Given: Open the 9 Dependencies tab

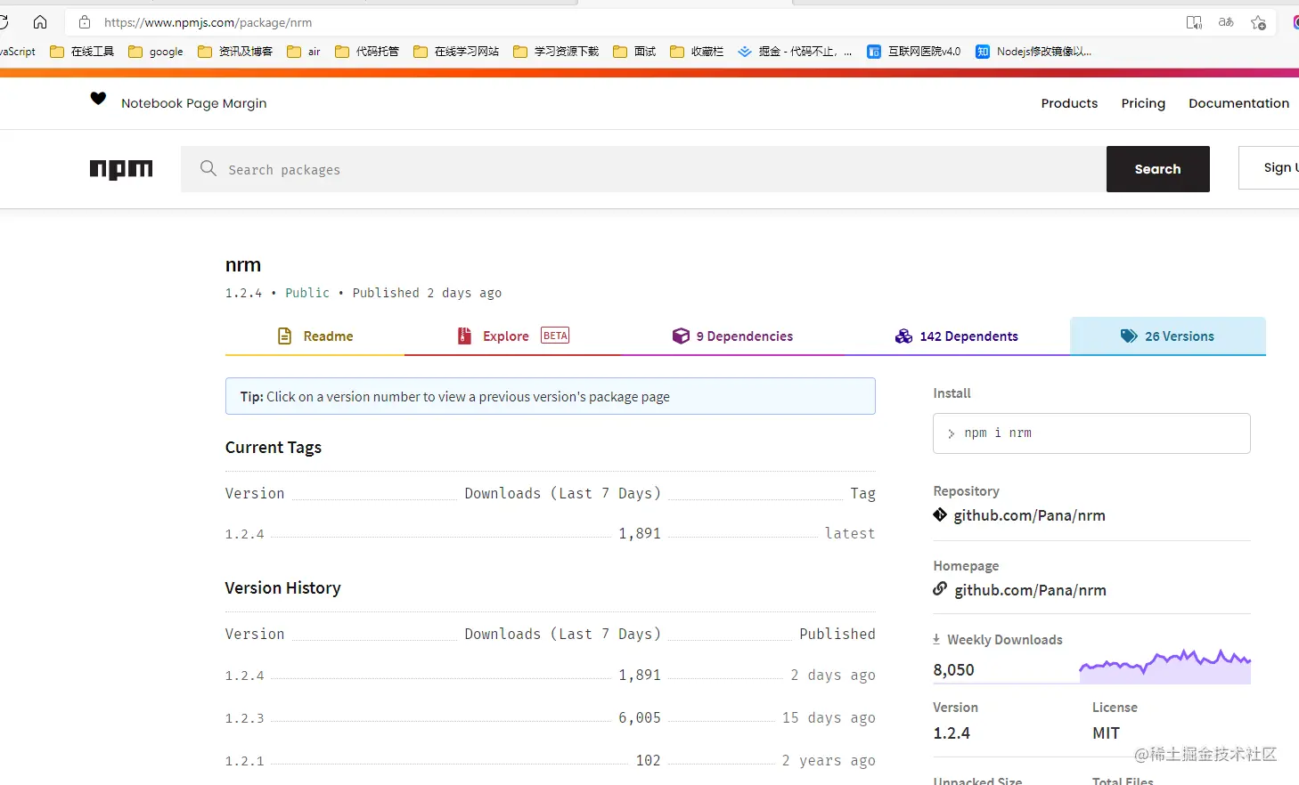Looking at the screenshot, I should (x=732, y=336).
